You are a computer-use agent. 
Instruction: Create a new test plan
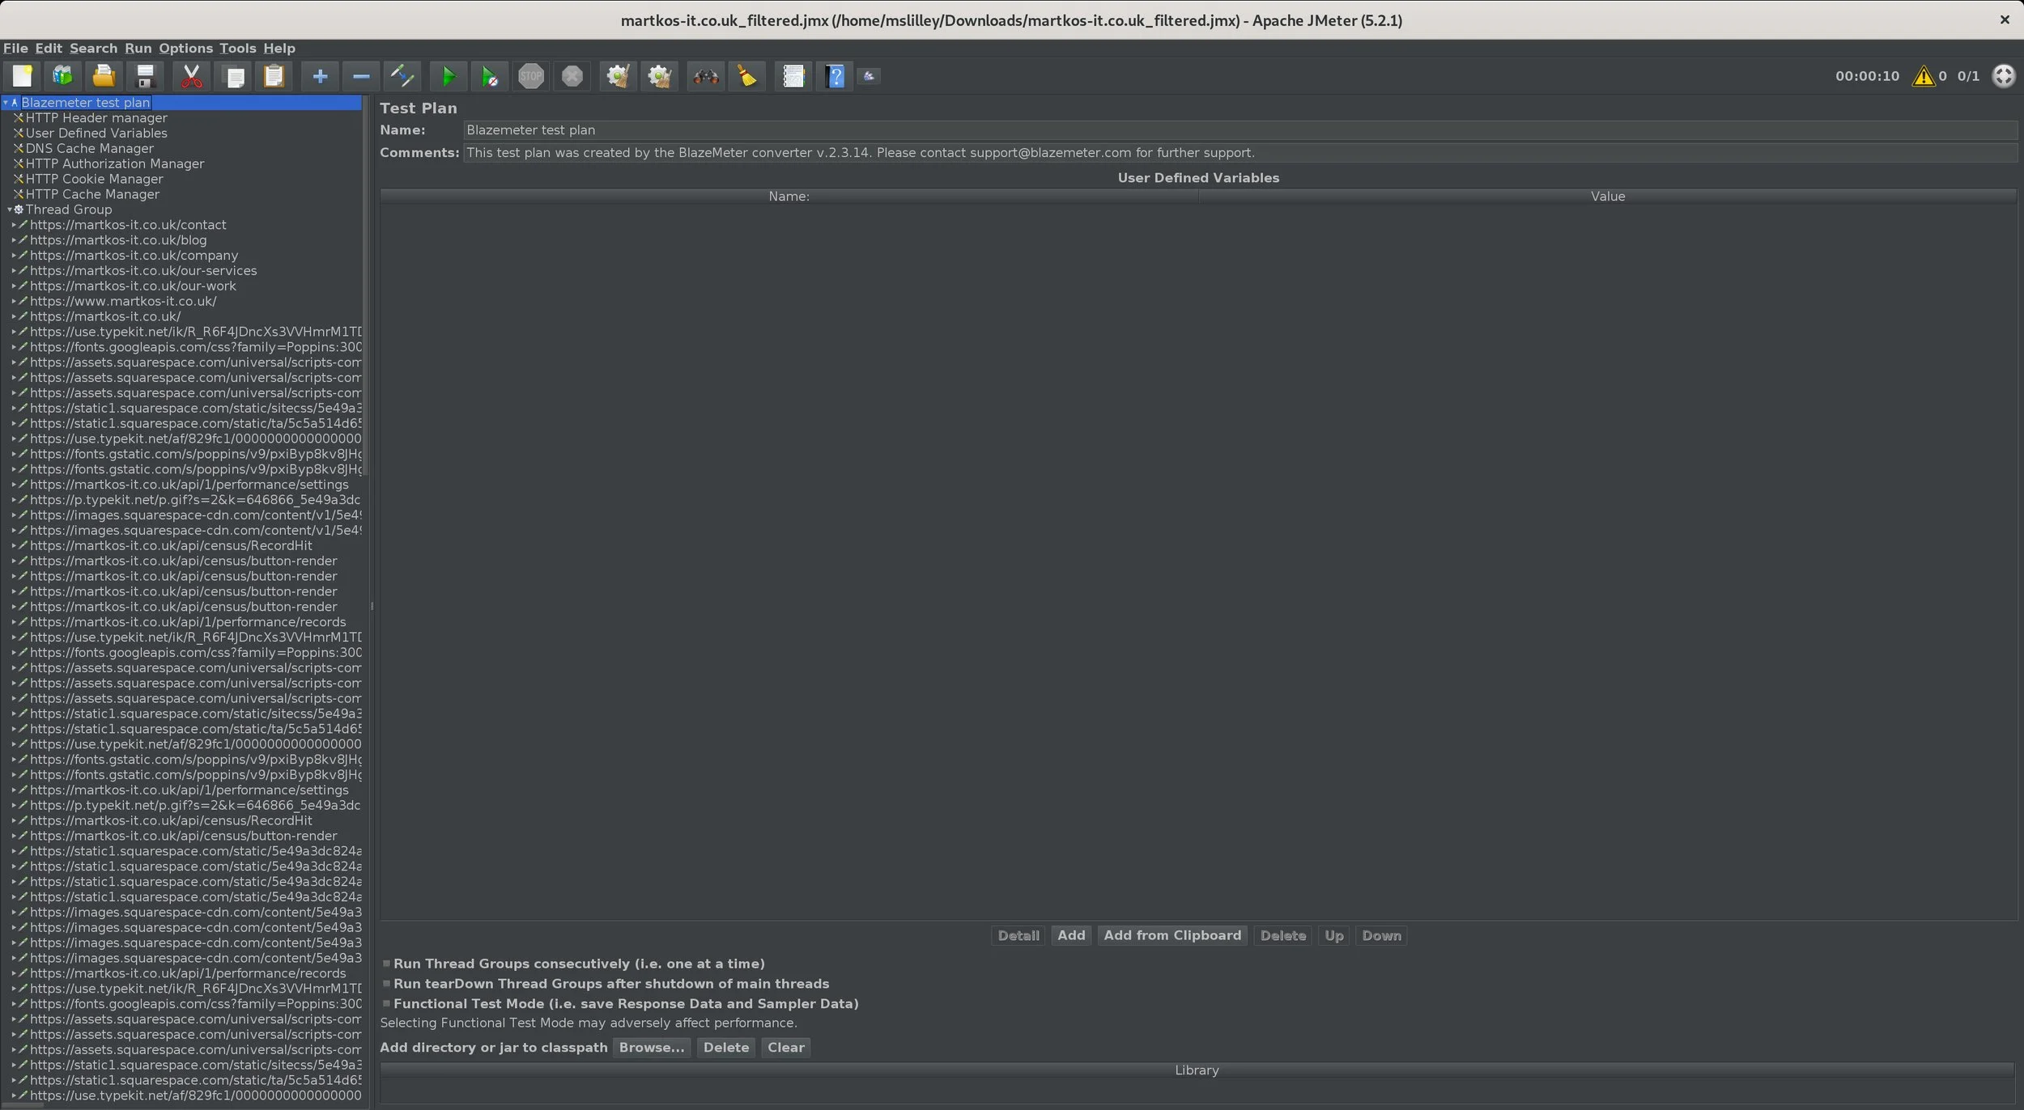point(22,75)
